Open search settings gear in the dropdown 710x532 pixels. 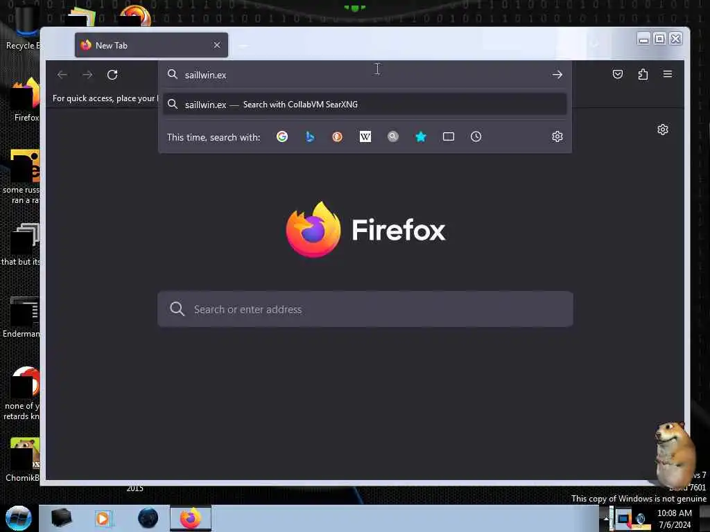coord(557,136)
